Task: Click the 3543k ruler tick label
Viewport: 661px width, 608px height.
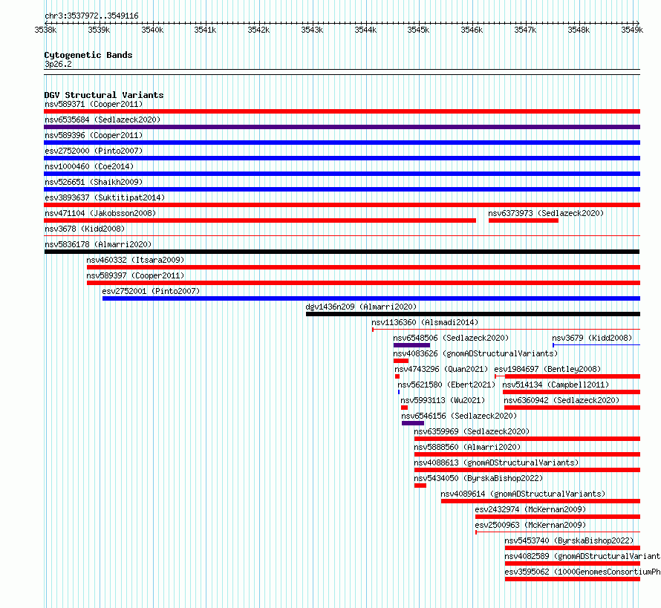Action: click(312, 30)
